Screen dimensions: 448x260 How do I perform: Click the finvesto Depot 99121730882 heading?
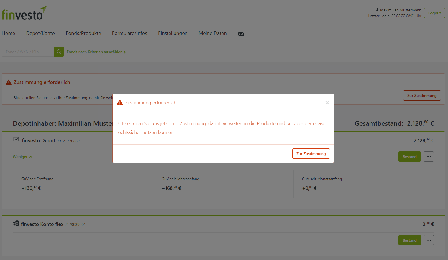[51, 141]
